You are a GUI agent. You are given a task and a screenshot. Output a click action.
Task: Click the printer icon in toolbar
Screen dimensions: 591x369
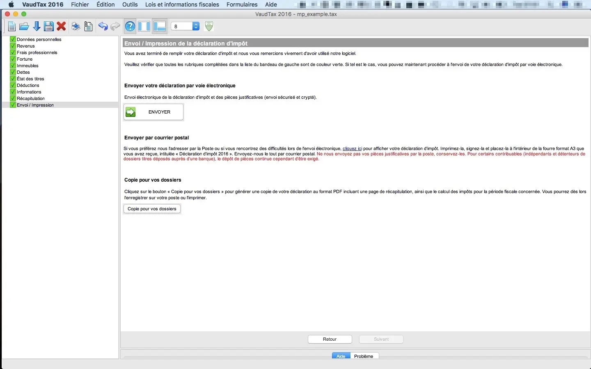pos(76,27)
